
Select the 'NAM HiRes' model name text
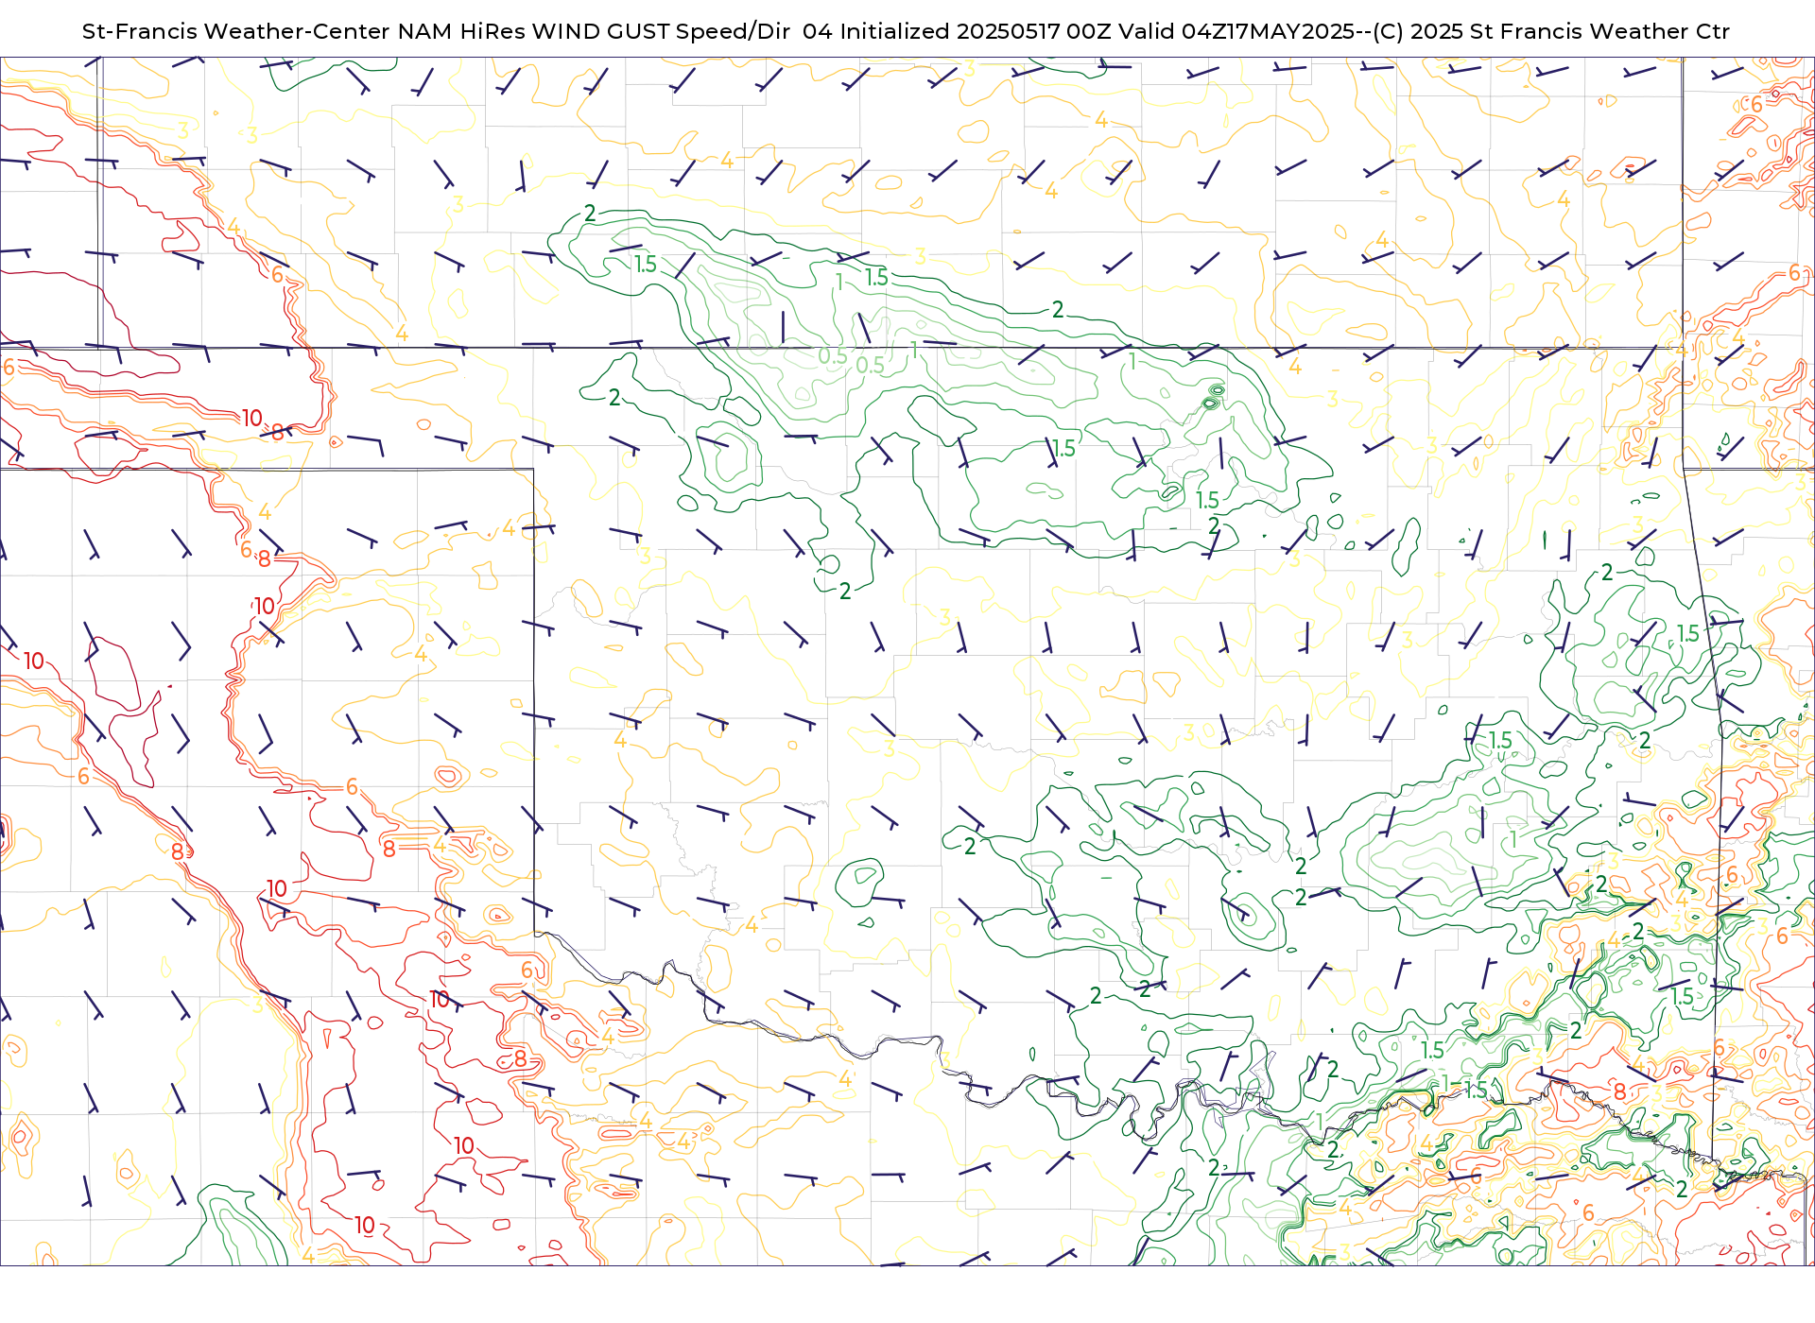point(461,31)
